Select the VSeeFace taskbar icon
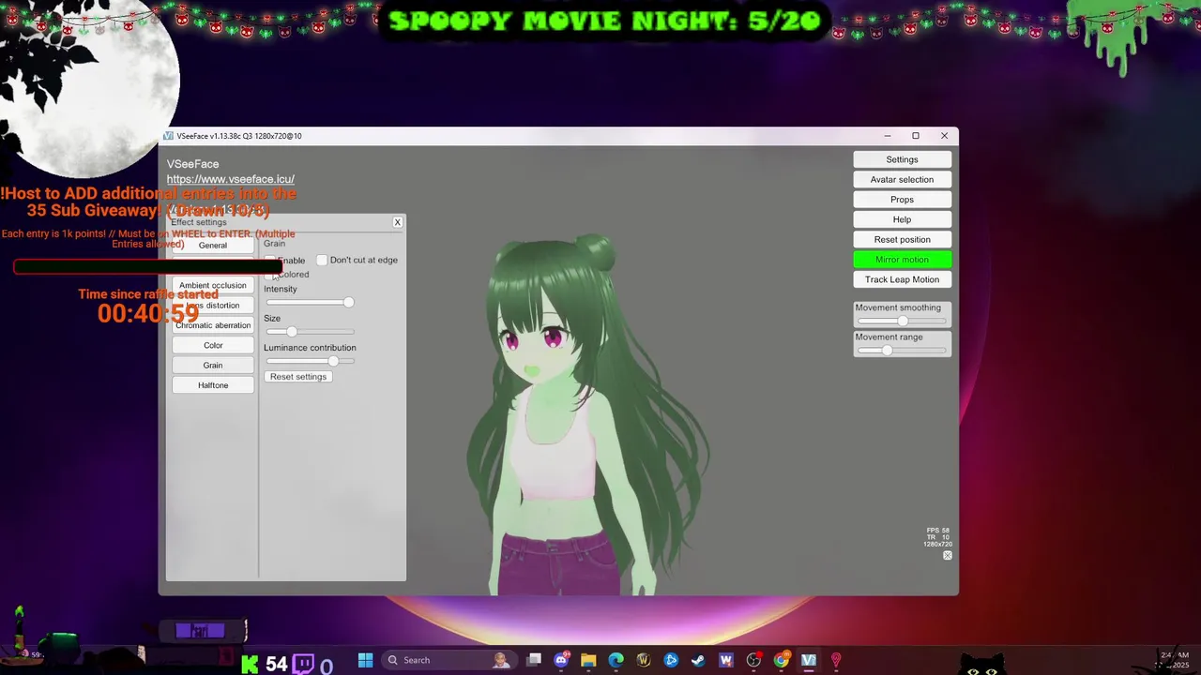Viewport: 1201px width, 675px height. tap(808, 660)
